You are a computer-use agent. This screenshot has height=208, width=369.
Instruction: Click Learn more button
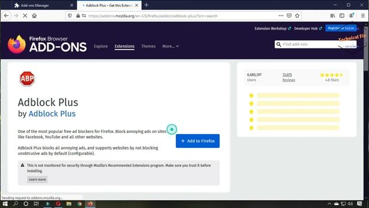point(37,180)
